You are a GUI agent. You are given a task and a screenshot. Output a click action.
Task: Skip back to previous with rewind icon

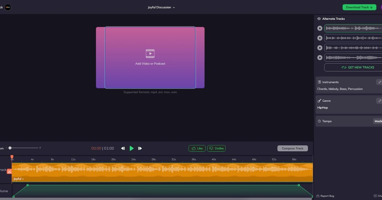coord(123,148)
